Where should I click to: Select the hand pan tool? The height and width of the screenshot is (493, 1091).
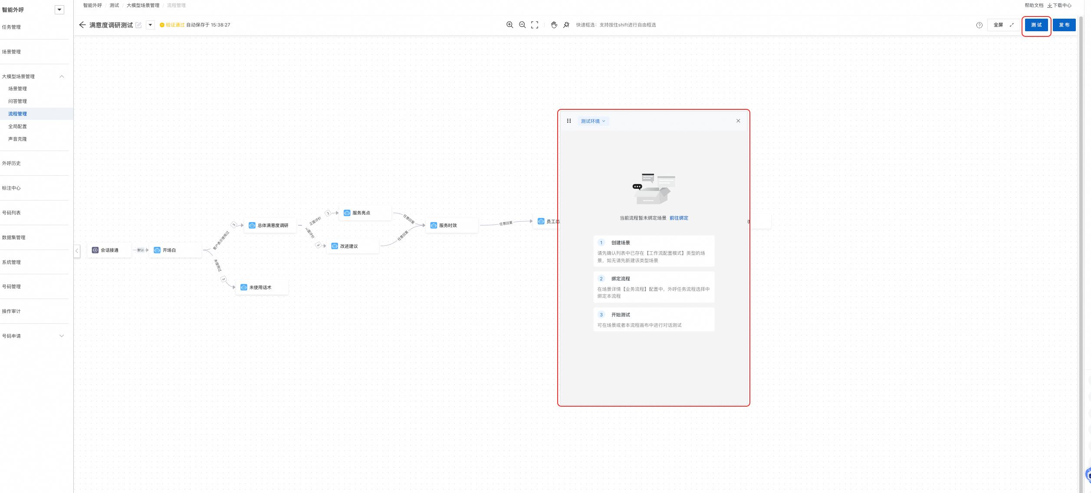(x=554, y=25)
